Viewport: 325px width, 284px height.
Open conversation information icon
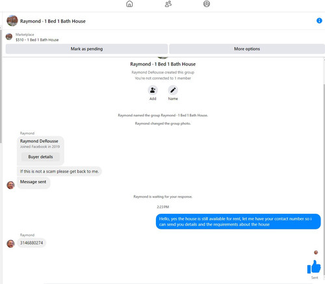[319, 21]
